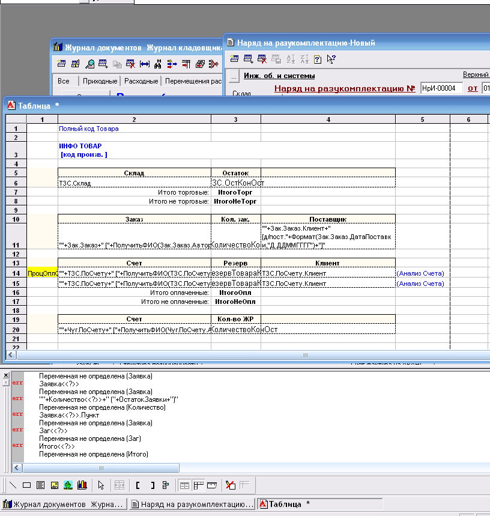
Task: Click the sort ascending A-Z icon
Action: [x=290, y=59]
